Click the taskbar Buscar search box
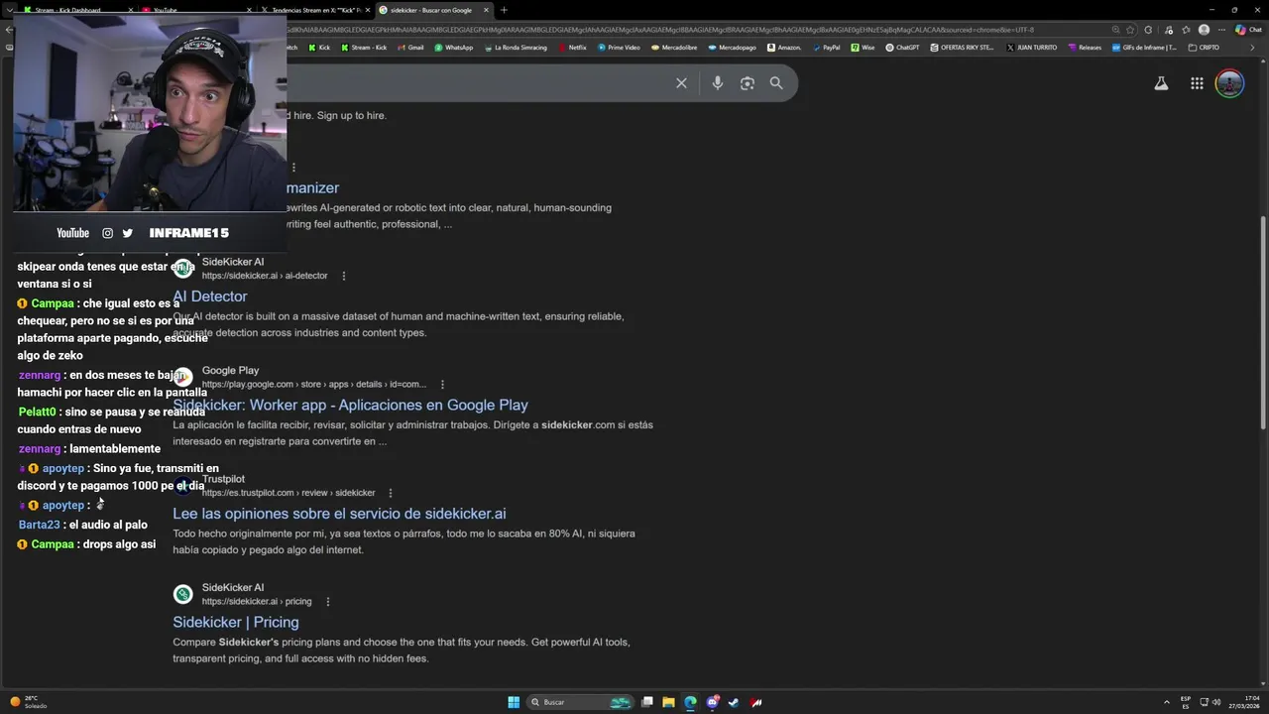Viewport: 1269px width, 714px height. (581, 702)
